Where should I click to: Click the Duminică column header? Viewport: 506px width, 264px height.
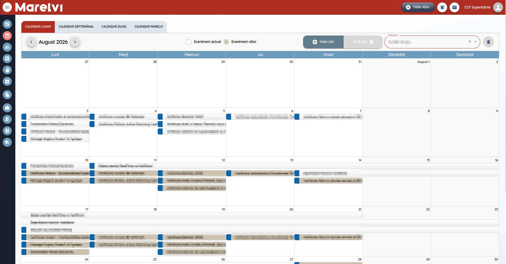[x=465, y=55]
